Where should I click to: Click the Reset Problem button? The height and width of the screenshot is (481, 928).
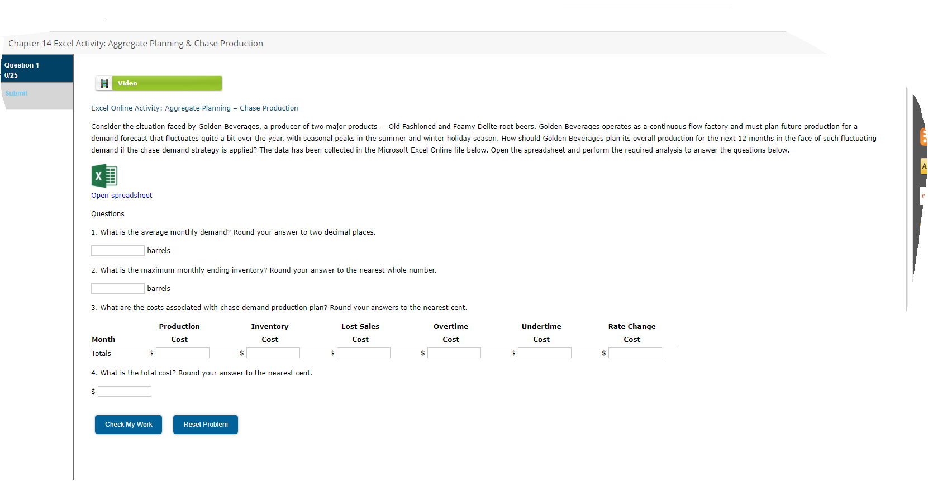[x=206, y=425]
